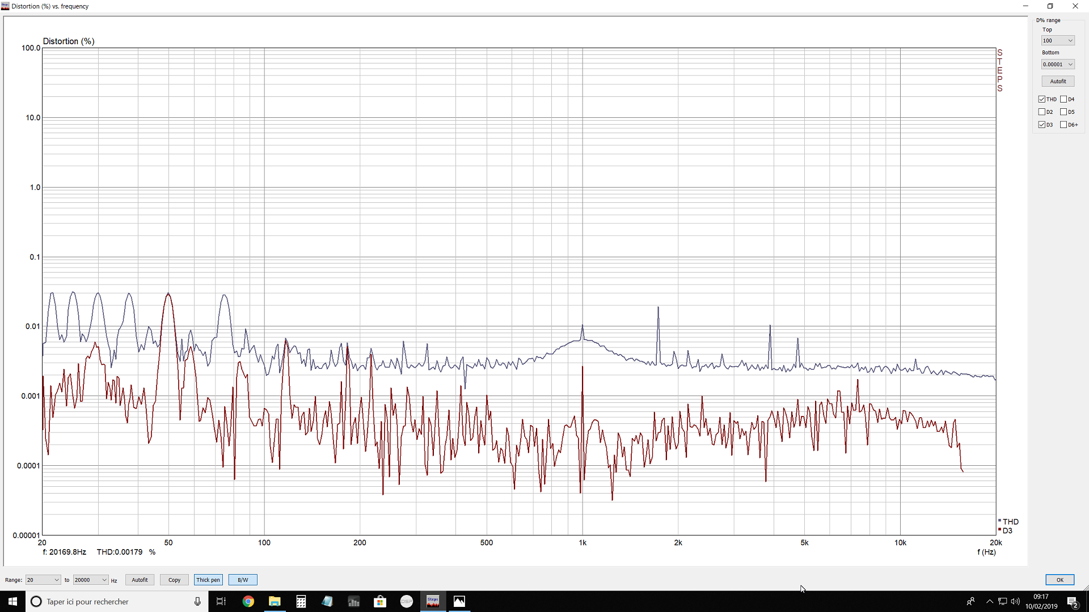Open the volume tray icon

tap(1015, 601)
